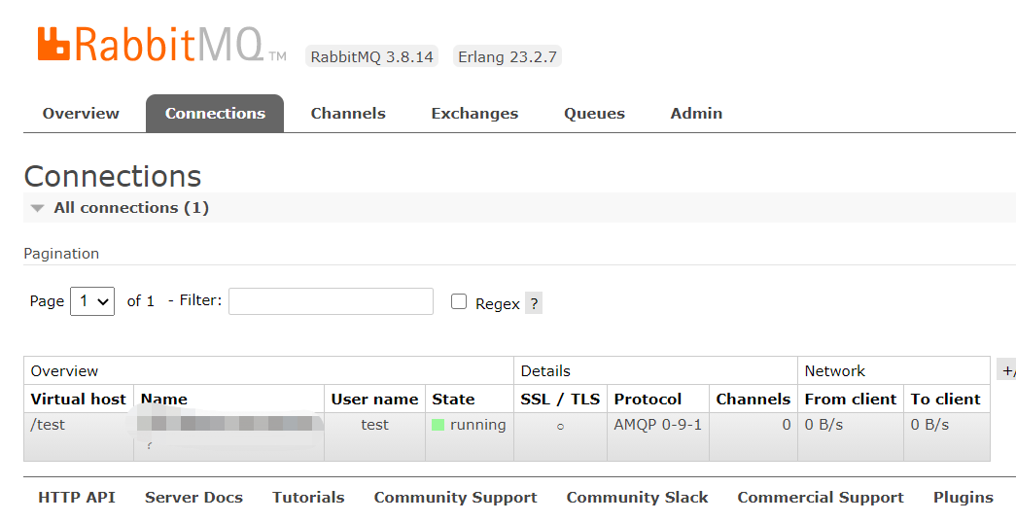Click the SSL/TLS circle indicator

click(560, 426)
